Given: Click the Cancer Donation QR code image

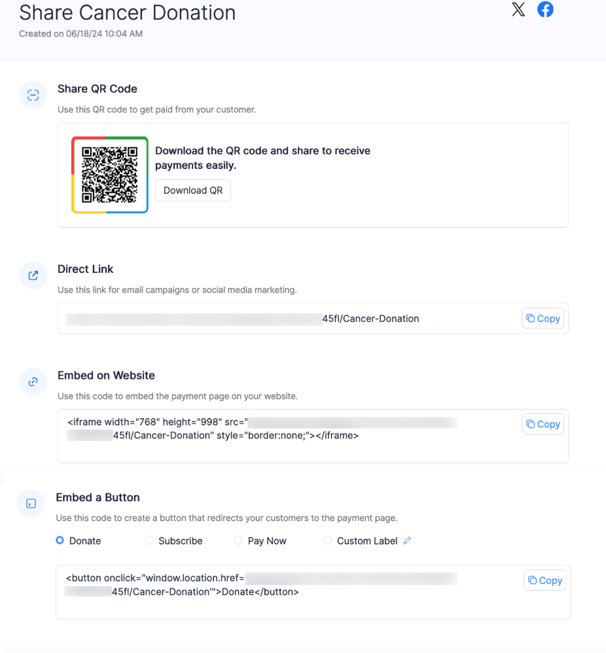Looking at the screenshot, I should tap(109, 174).
